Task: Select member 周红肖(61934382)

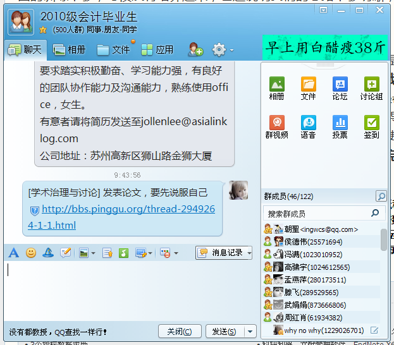Action: [x=321, y=318]
